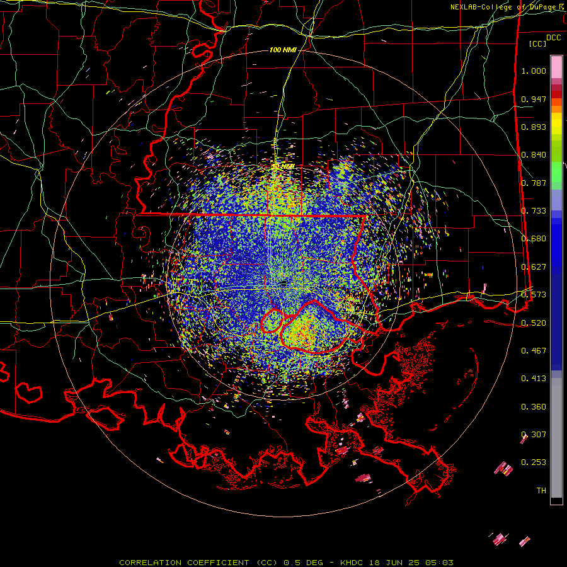Click the 0.413 legend value

tap(534, 379)
